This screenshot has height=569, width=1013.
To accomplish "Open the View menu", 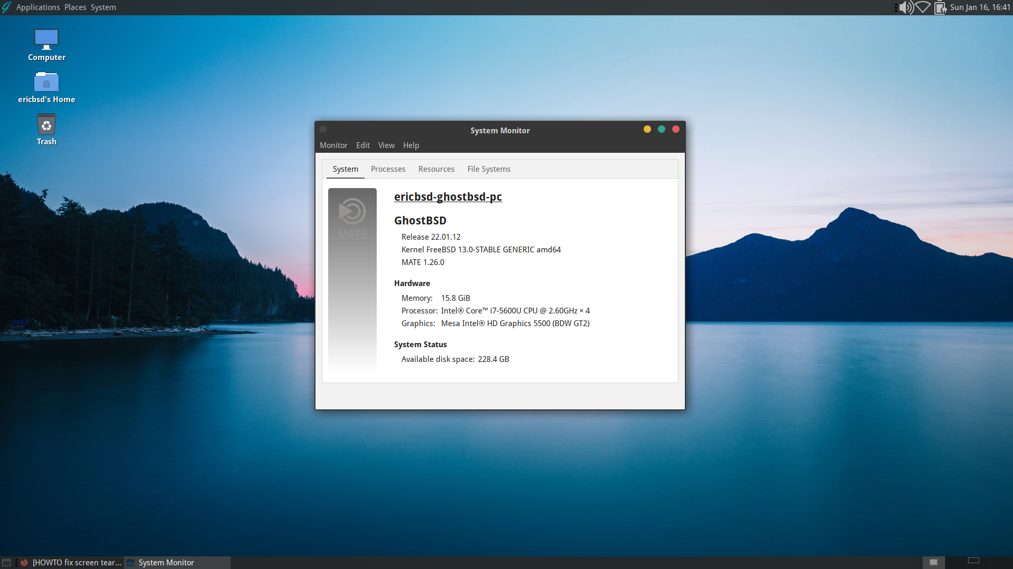I will tap(386, 145).
